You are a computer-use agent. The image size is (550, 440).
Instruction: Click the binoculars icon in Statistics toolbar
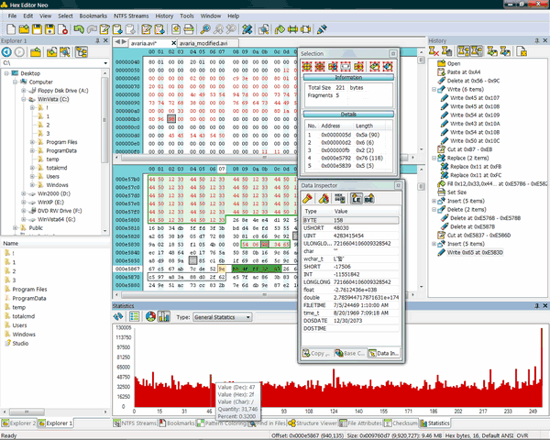[120, 317]
